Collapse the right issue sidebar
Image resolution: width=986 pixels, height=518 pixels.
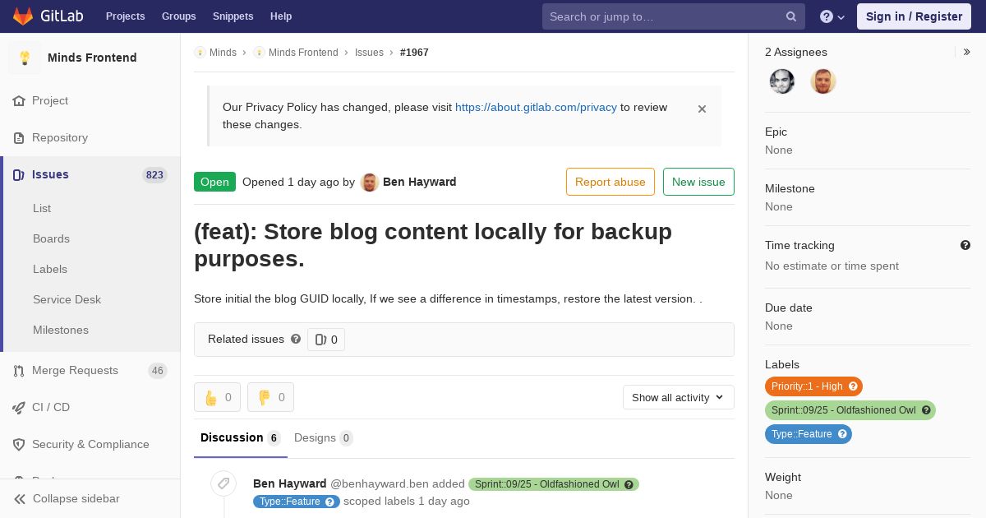point(967,52)
